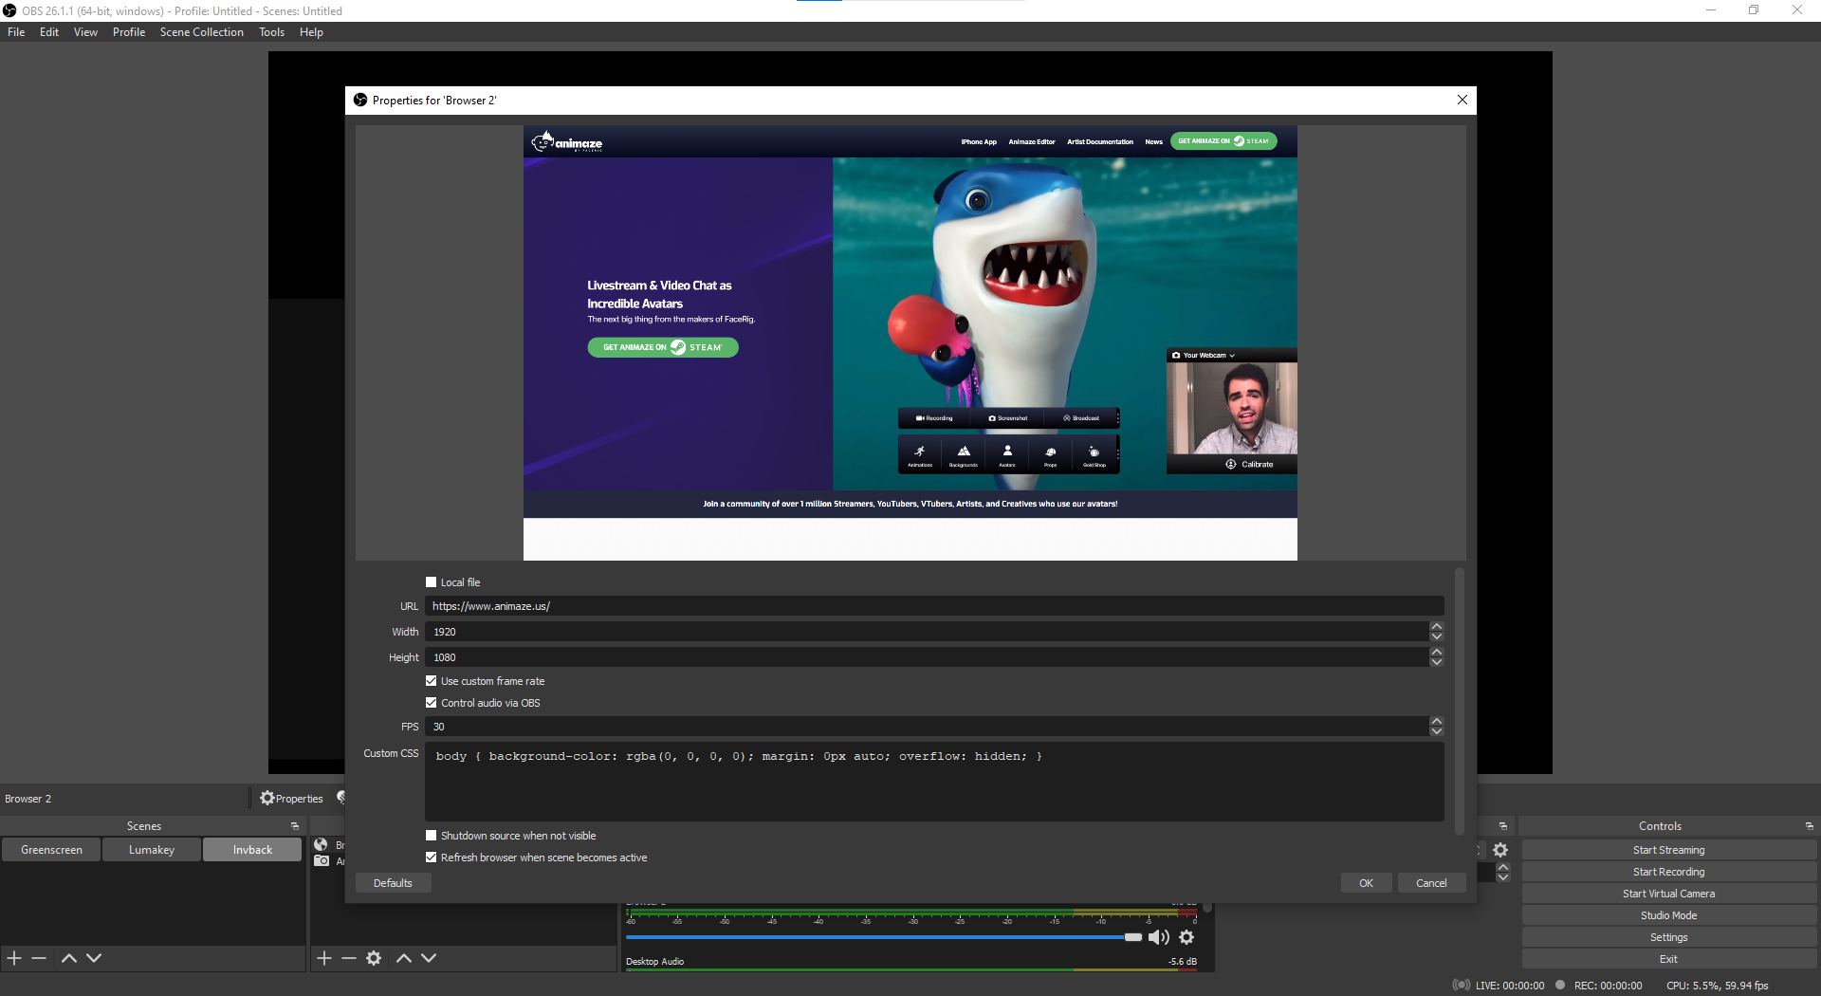Viewport: 1821px width, 996px height.
Task: Open Properties from the source toolbar gear
Action: click(292, 799)
